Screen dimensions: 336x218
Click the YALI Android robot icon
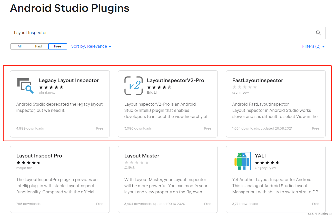click(x=242, y=161)
